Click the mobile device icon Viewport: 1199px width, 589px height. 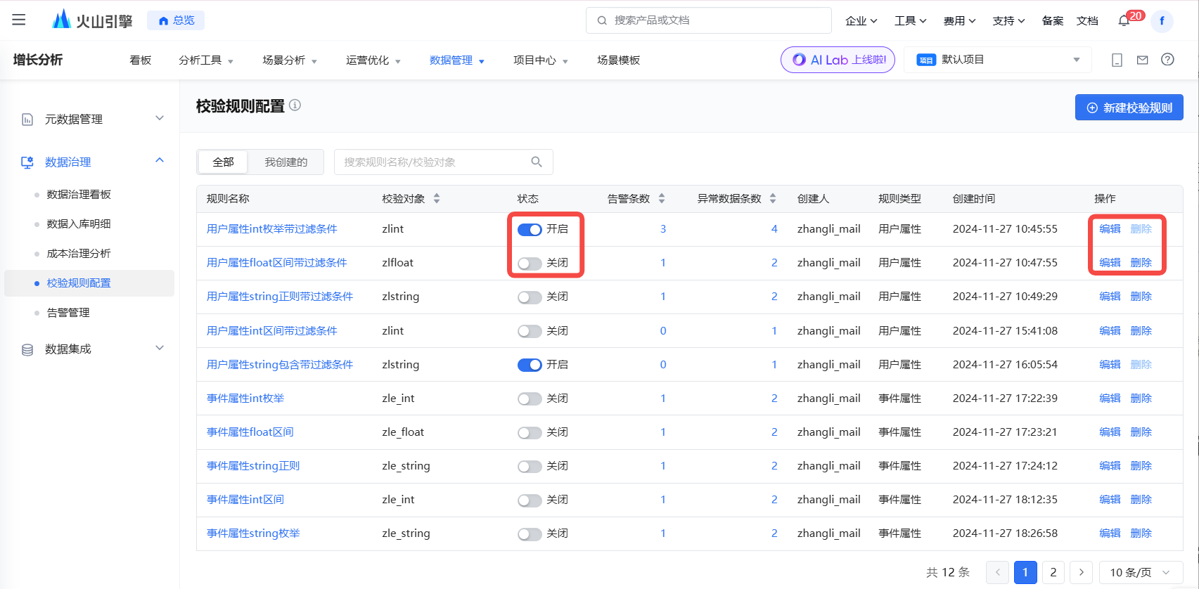(x=1117, y=60)
